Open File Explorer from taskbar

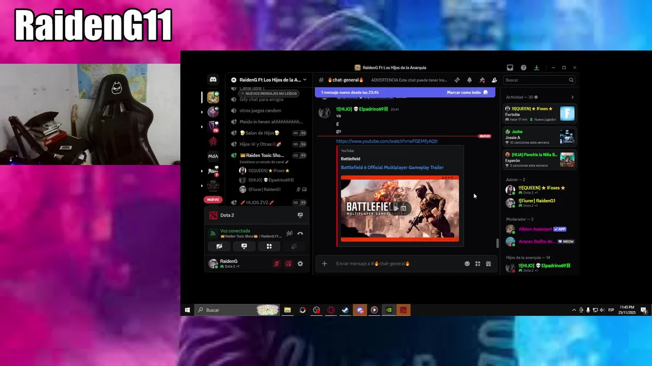coord(287,310)
